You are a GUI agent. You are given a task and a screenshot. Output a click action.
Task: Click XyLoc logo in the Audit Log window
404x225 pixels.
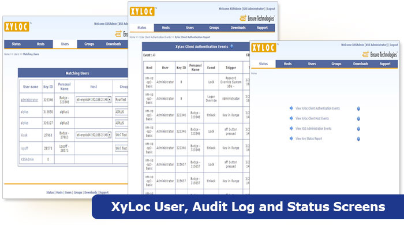[142, 12]
